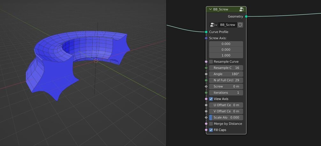Screen dimensions: 321x146
Task: Click the U Offset Ce 0 m field
Action: click(226, 105)
